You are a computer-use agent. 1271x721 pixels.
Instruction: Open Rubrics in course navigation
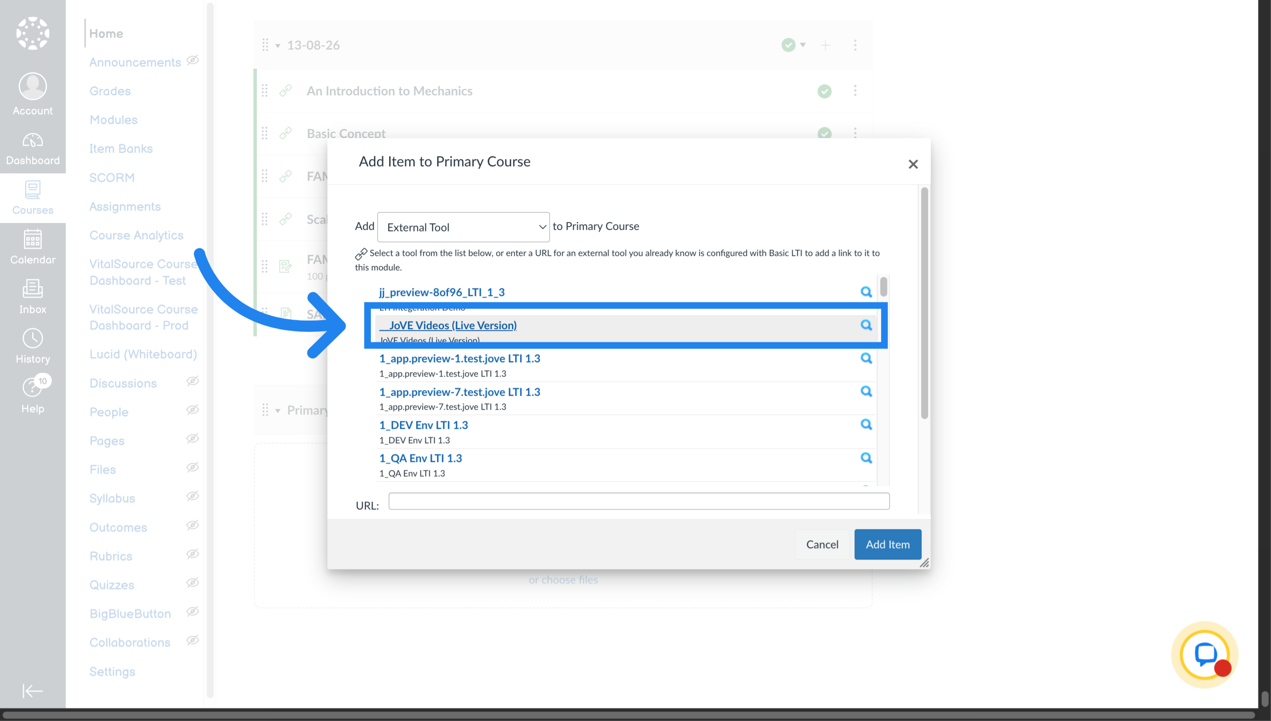click(111, 556)
